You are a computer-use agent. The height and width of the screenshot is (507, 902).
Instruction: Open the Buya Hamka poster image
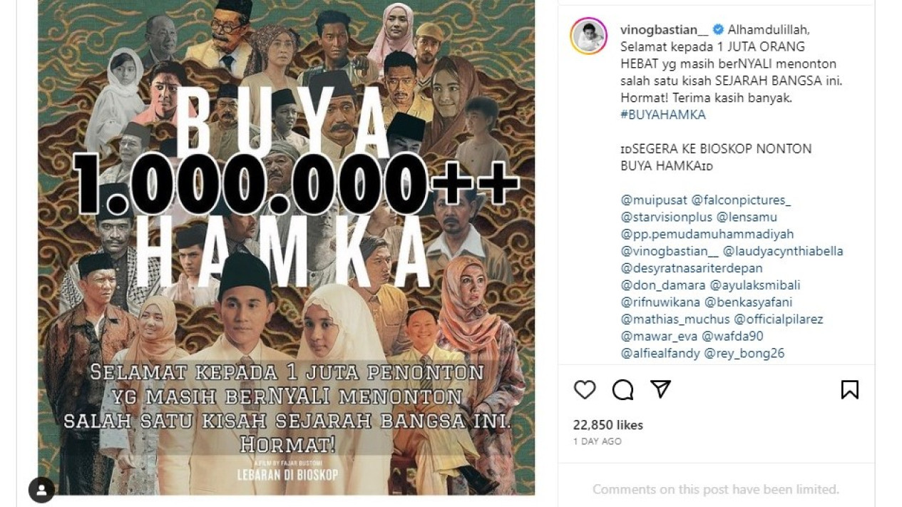[x=287, y=247]
